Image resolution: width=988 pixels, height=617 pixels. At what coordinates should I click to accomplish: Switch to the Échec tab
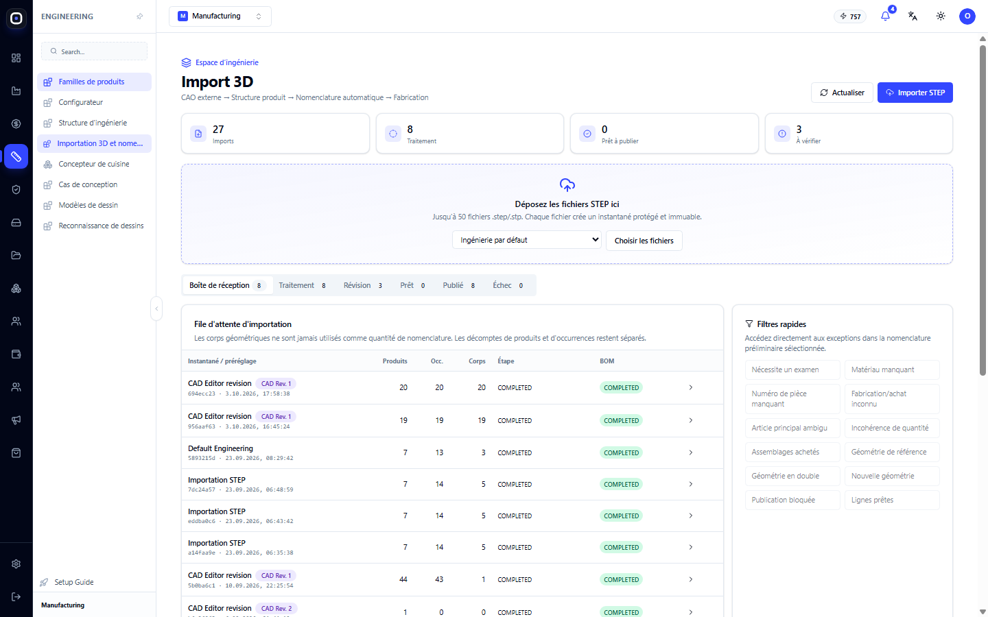(508, 286)
